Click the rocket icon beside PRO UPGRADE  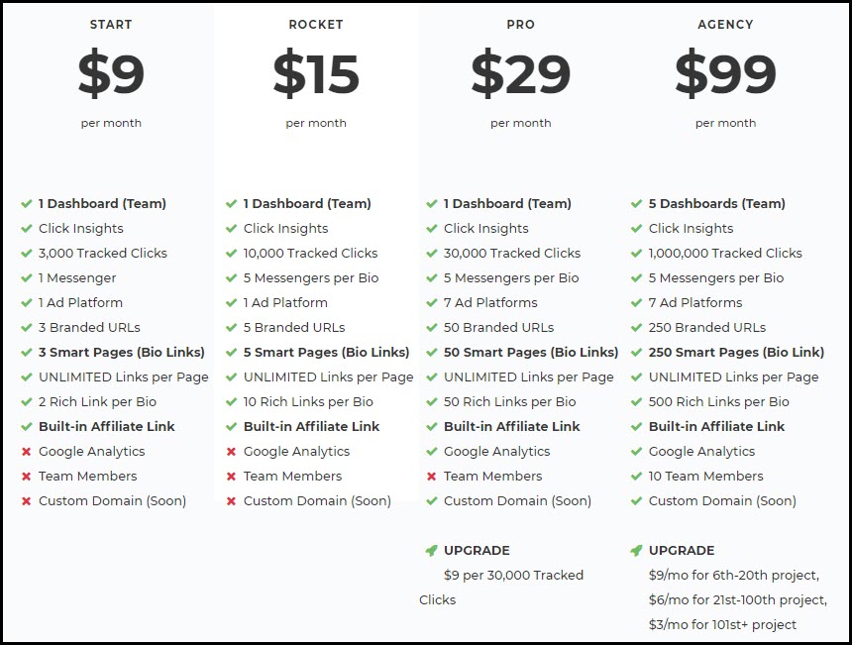coord(431,551)
